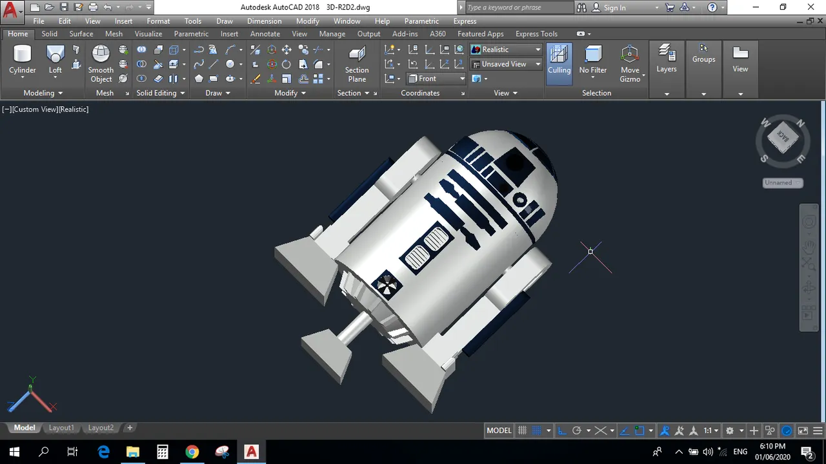The height and width of the screenshot is (464, 826).
Task: Switch to the Layout1 tab
Action: click(61, 428)
